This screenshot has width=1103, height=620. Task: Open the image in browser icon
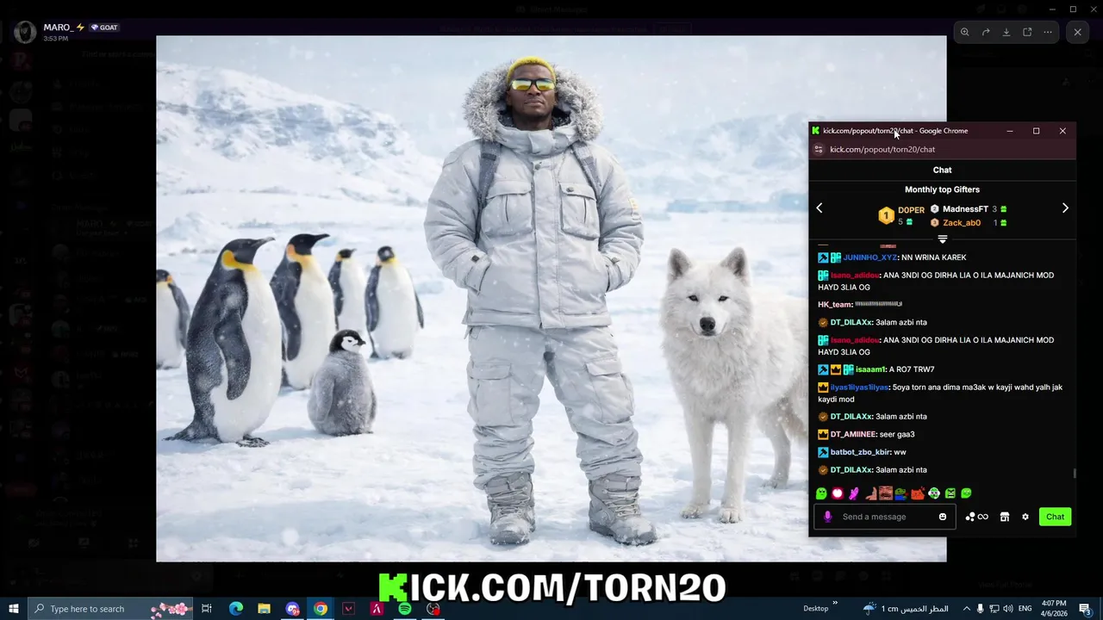pos(1027,32)
